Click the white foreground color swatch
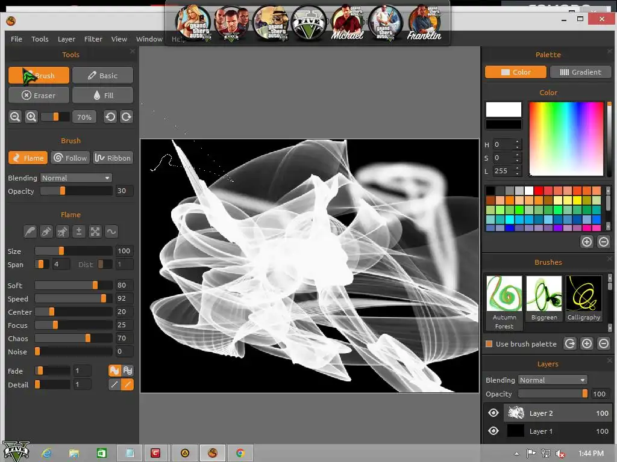The image size is (617, 462). [504, 109]
